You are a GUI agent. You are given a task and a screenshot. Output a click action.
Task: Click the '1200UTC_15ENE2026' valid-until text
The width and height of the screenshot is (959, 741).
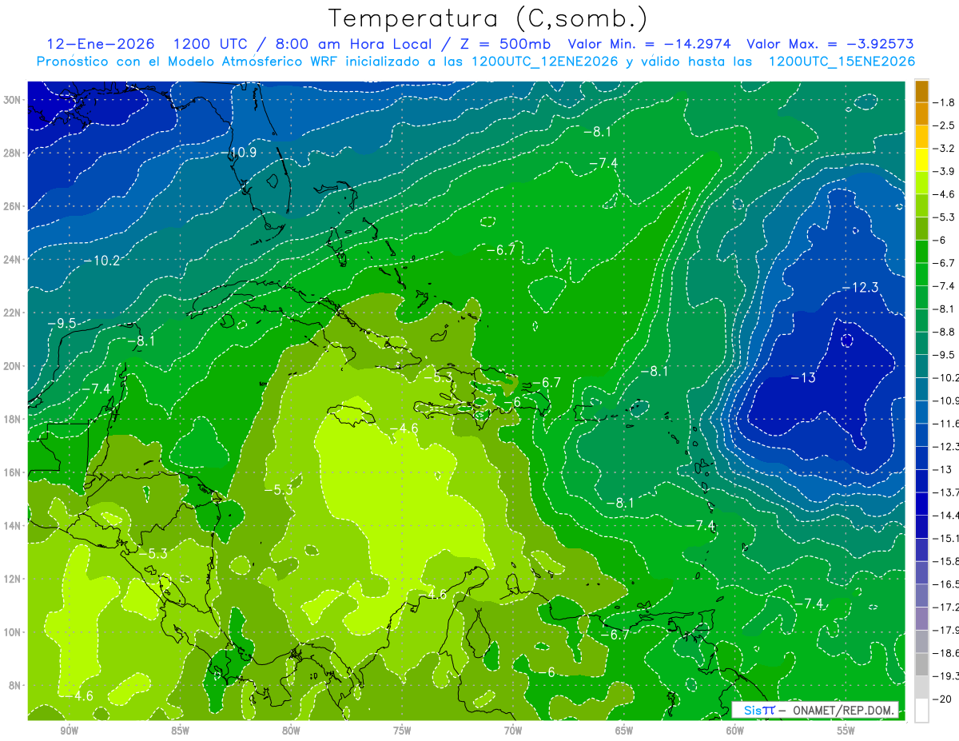click(842, 62)
